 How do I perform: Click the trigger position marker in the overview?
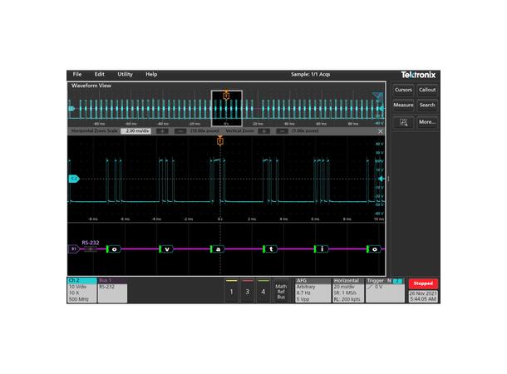pyautogui.click(x=226, y=96)
